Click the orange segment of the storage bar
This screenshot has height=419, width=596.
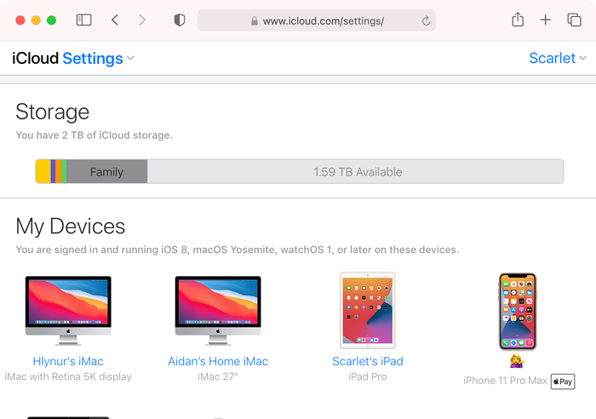point(59,171)
